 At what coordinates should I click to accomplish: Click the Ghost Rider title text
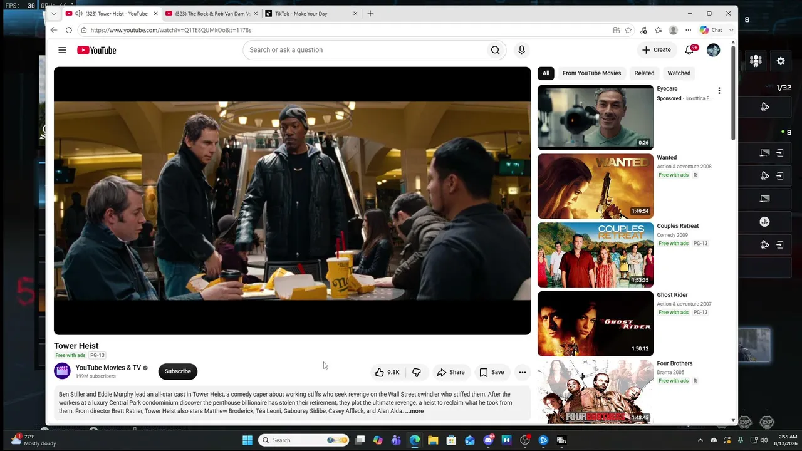(x=672, y=295)
